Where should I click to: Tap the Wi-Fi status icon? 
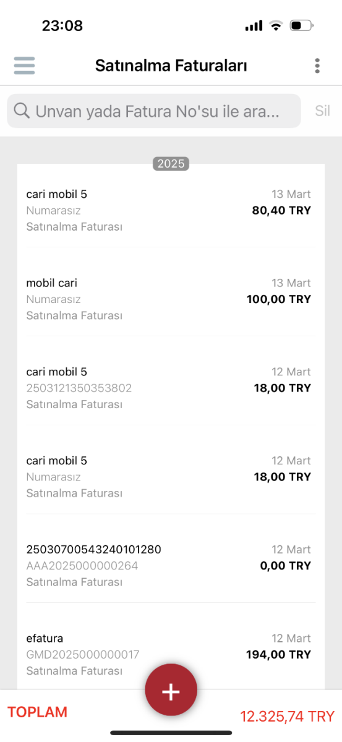click(276, 26)
